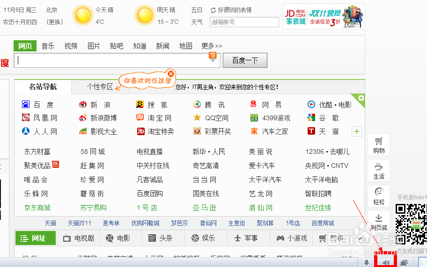The width and height of the screenshot is (427, 267).
Task: Select the 音乐 search tab
Action: (x=48, y=46)
